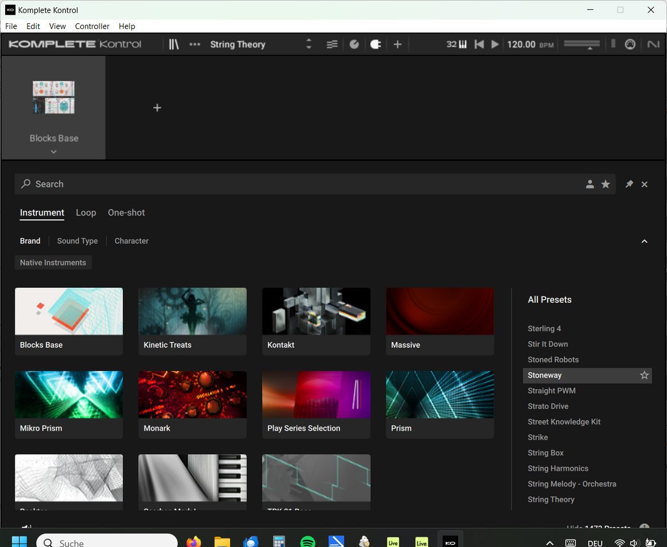Open Spotify from the taskbar
Screen dimensions: 667x547
pos(308,542)
